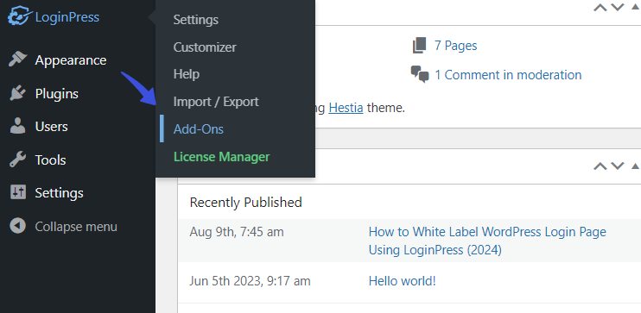The height and width of the screenshot is (313, 641).
Task: Select Add-Ons in the submenu
Action: 199,129
